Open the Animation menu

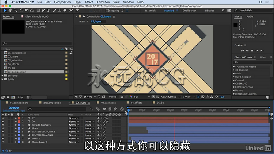tap(103, 2)
